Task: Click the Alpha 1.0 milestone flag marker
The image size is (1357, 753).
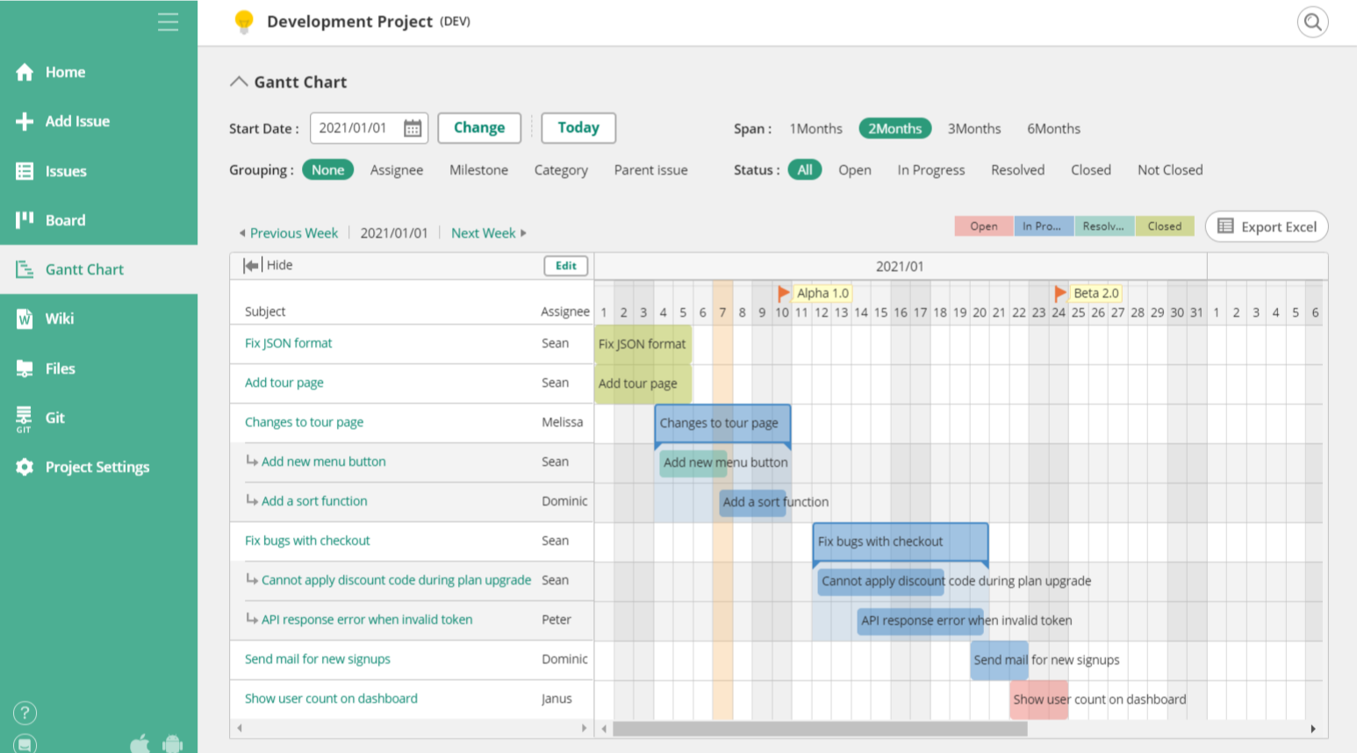Action: (784, 293)
